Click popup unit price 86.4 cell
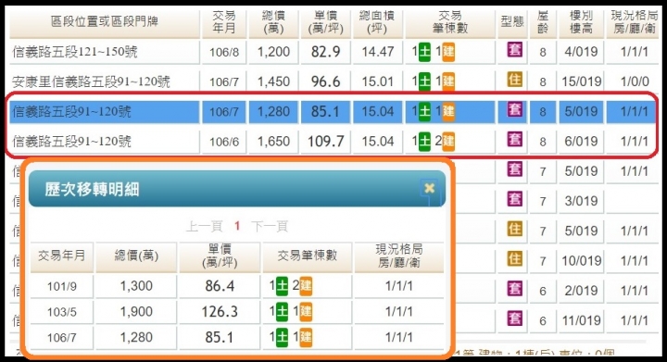This screenshot has height=362, width=667. [220, 286]
